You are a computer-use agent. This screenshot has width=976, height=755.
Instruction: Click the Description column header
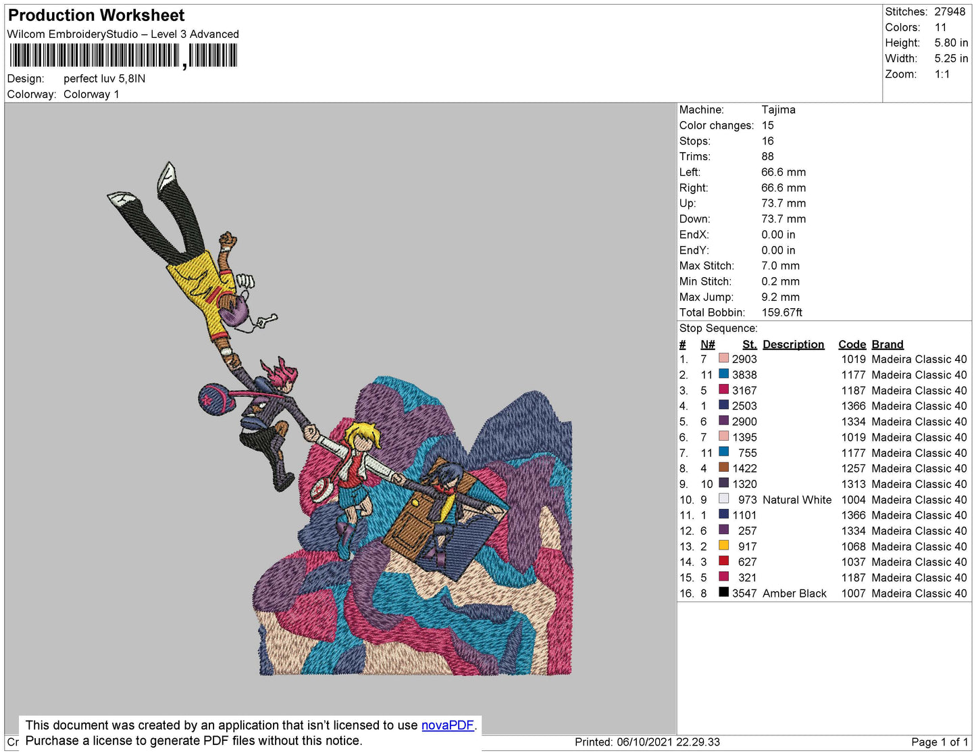(794, 344)
